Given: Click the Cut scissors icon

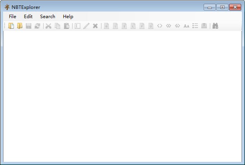Looking at the screenshot, I should point(49,26).
